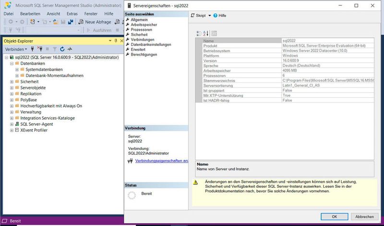
Task: Open the activity monitor icon in Objekt-Explorer
Action: (x=70, y=49)
